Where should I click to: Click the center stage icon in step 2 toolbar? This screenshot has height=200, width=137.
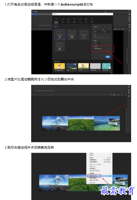pyautogui.click(x=111, y=95)
